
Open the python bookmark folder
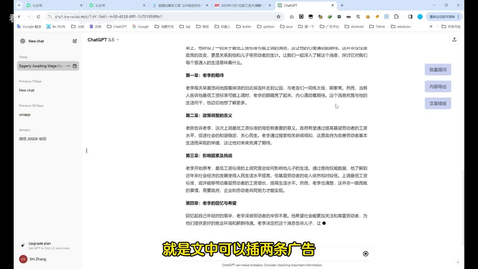(x=266, y=27)
